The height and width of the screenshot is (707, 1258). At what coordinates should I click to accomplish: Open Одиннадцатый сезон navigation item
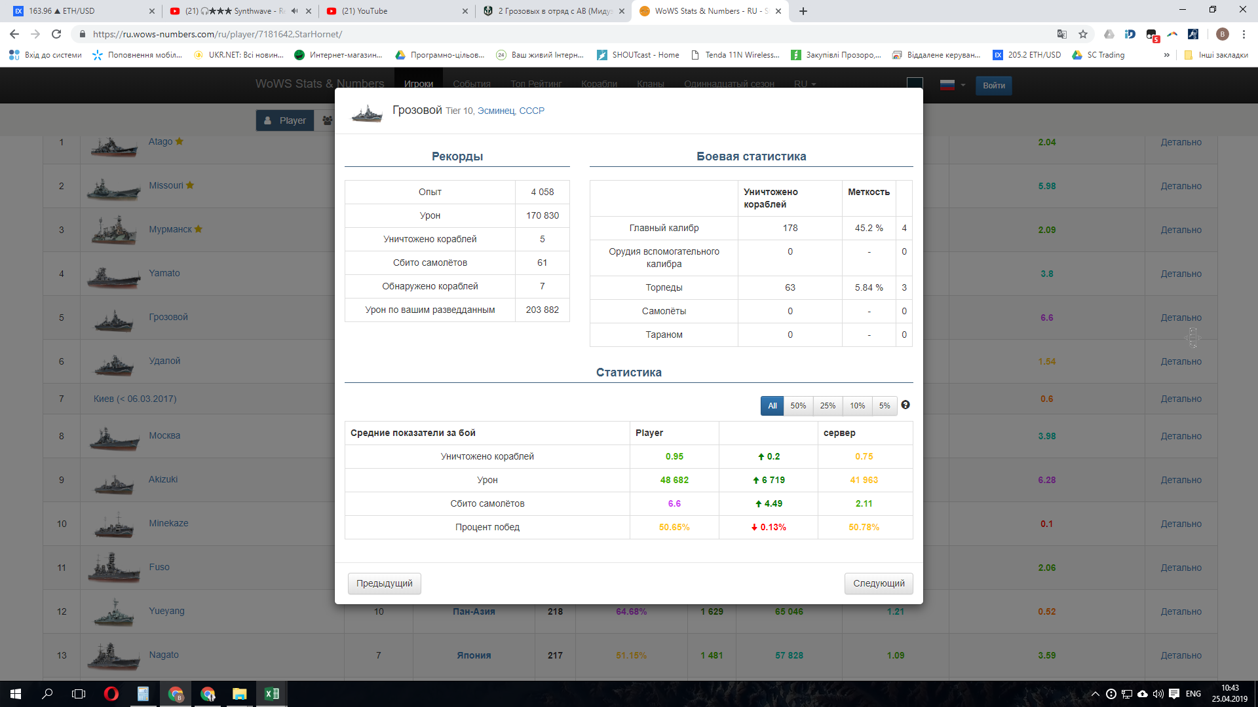(729, 84)
